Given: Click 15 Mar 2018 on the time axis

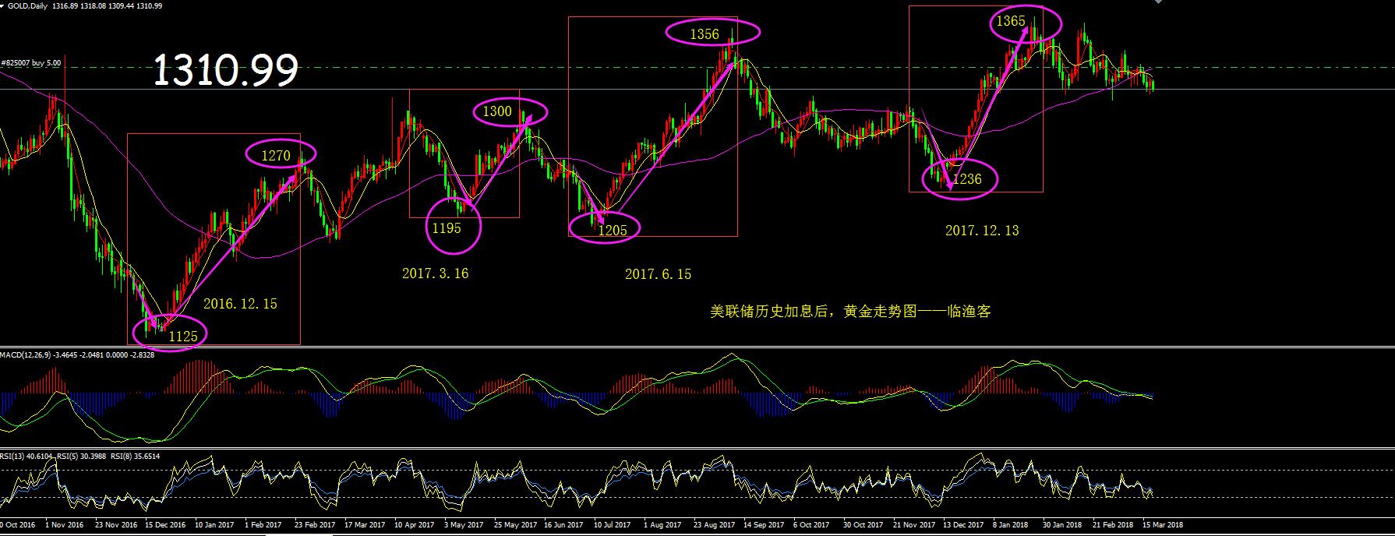Looking at the screenshot, I should [x=1163, y=525].
